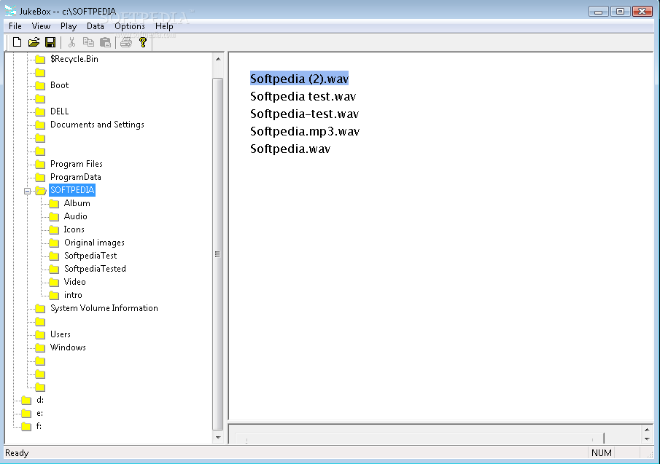Viewport: 660px width, 464px height.
Task: Maximize the JukeBox window
Action: point(620,12)
